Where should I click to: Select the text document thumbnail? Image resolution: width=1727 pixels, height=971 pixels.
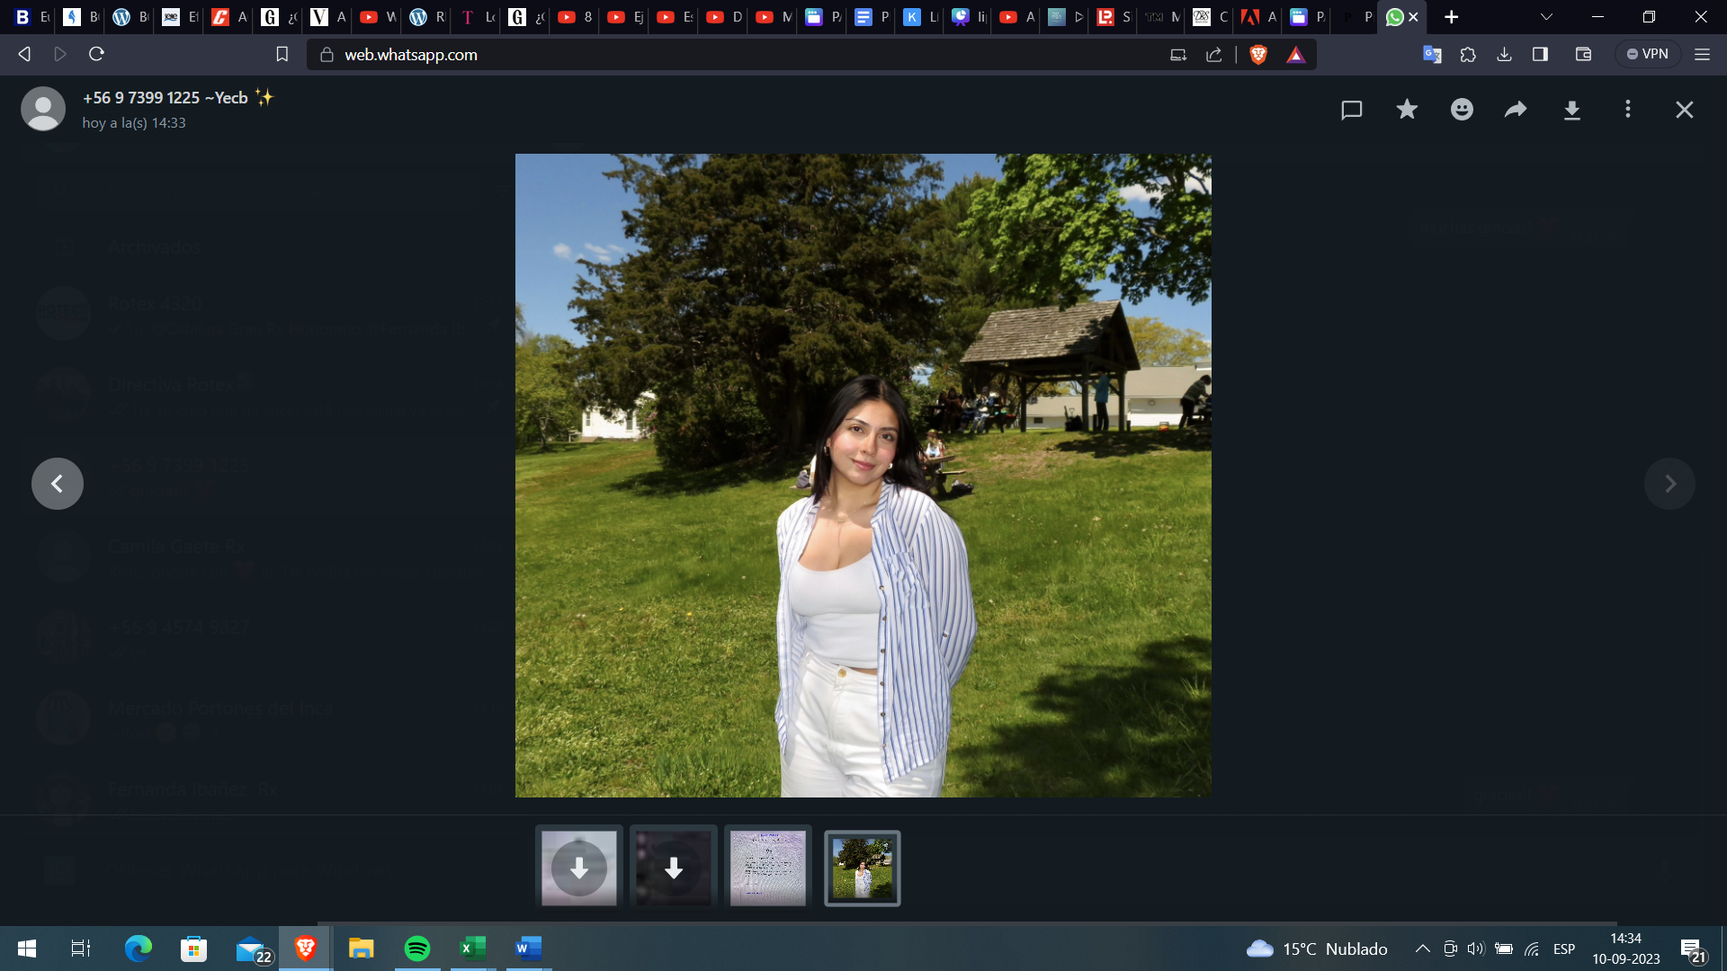[x=767, y=868]
